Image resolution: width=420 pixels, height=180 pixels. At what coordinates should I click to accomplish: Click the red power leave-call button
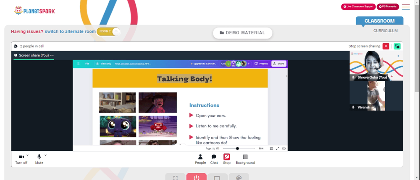tap(197, 177)
